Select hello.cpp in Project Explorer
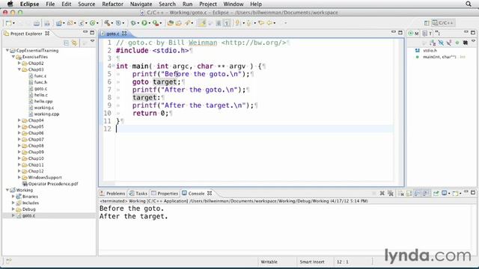 coord(43,102)
